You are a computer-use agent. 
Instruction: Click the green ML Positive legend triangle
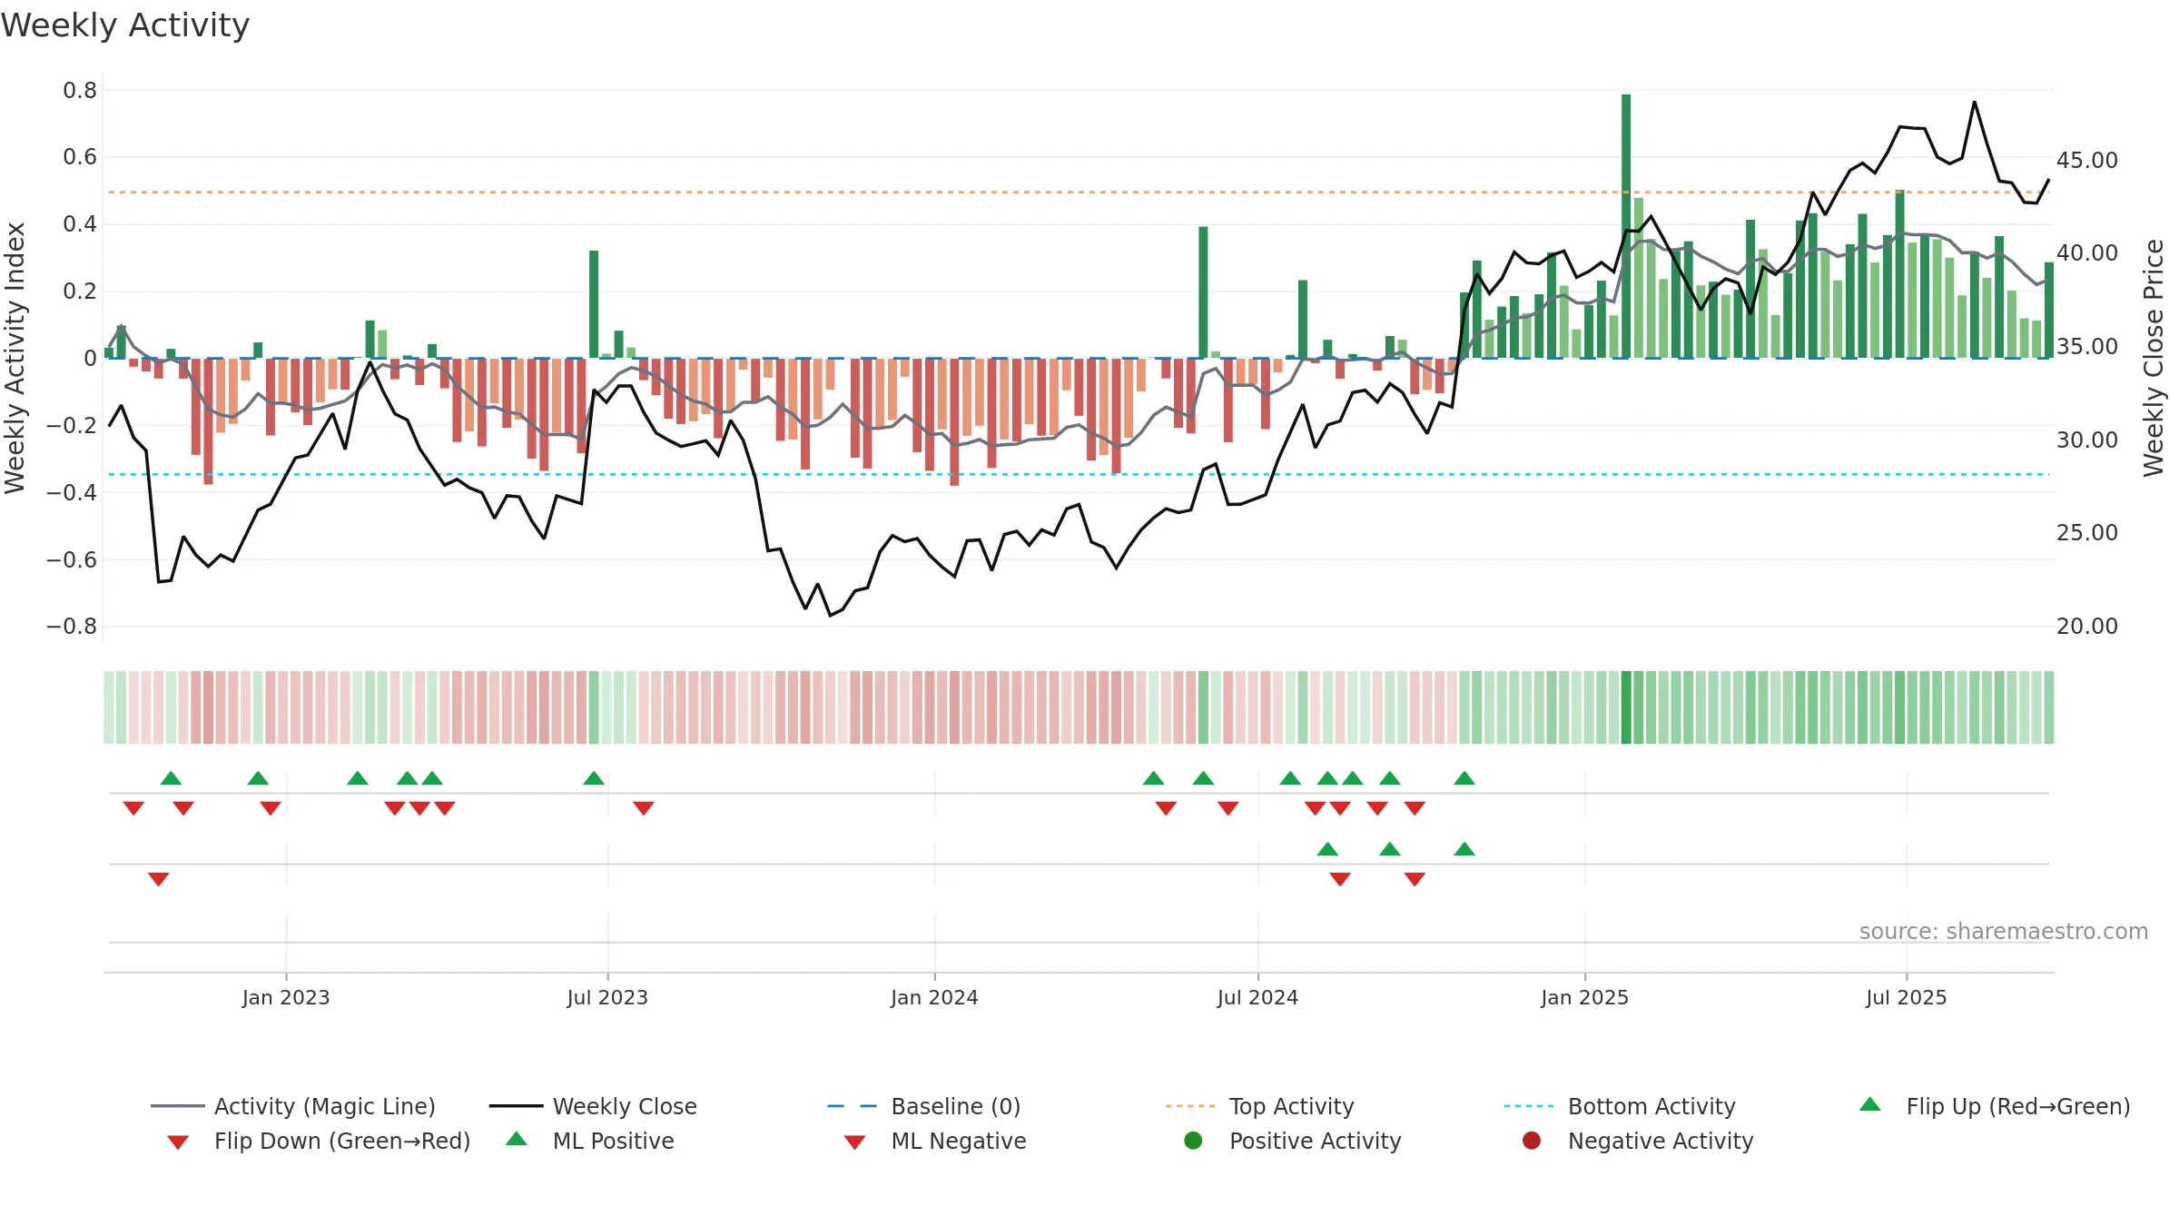516,1139
